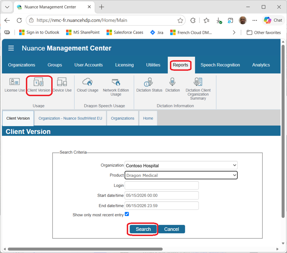Open the Dictation report icon
Image resolution: width=287 pixels, height=253 pixels.
[172, 85]
